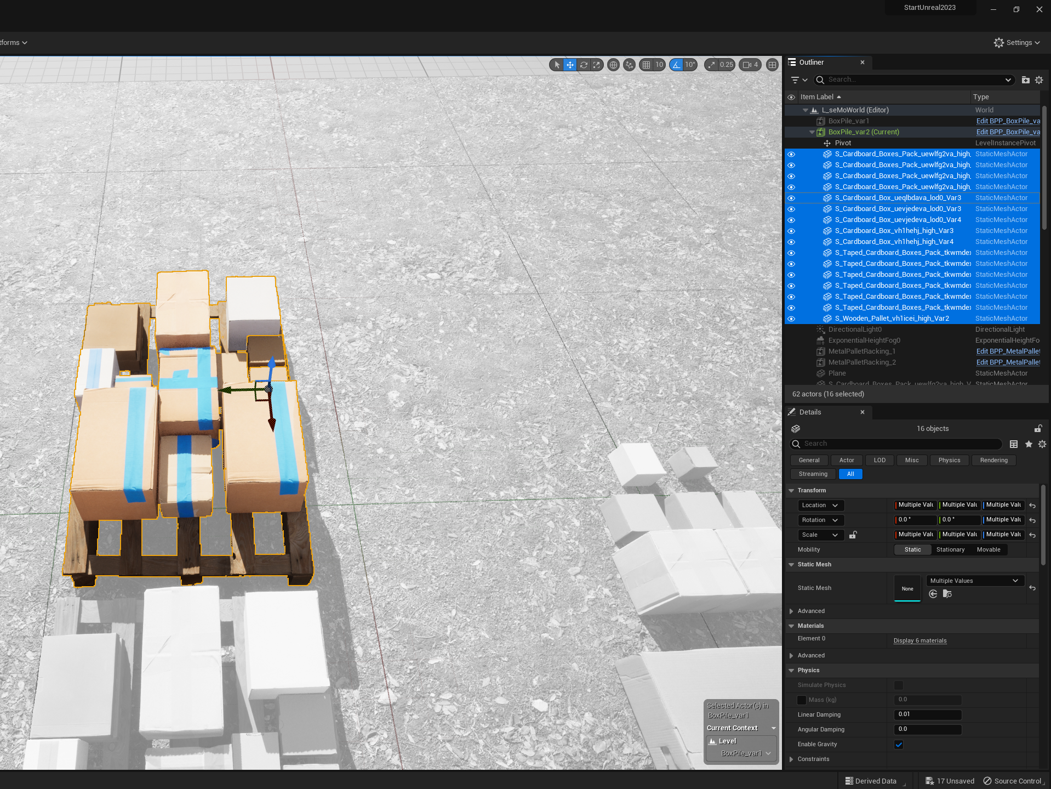Select BoxPile_var1 in the Outliner

[x=848, y=121]
